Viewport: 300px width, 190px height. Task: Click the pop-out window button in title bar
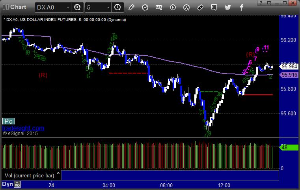pos(269,3)
